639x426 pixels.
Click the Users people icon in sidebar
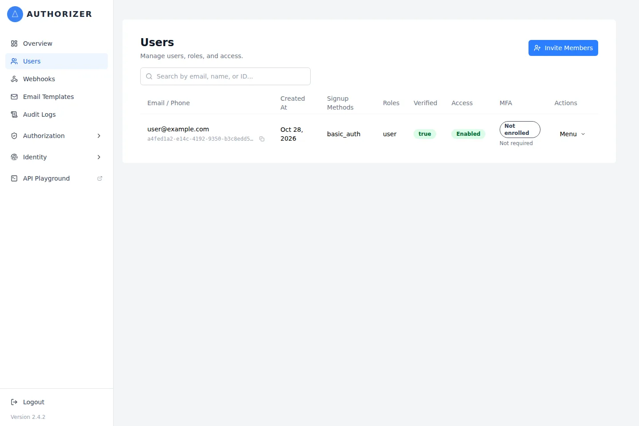coord(14,61)
